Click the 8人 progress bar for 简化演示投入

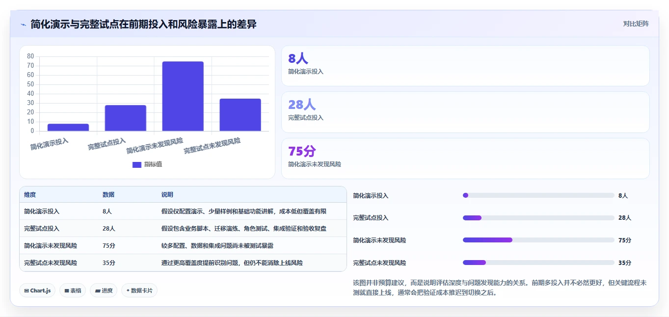[x=538, y=195]
